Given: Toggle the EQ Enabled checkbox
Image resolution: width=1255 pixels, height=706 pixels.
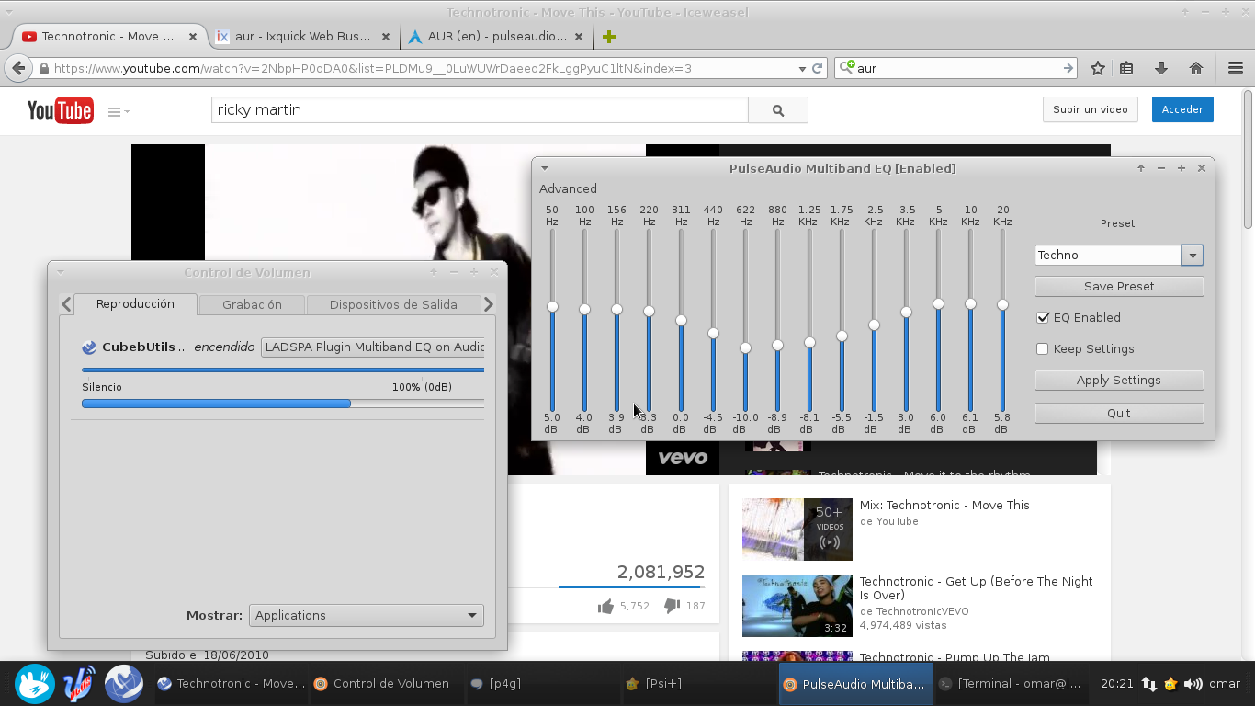Looking at the screenshot, I should coord(1043,317).
